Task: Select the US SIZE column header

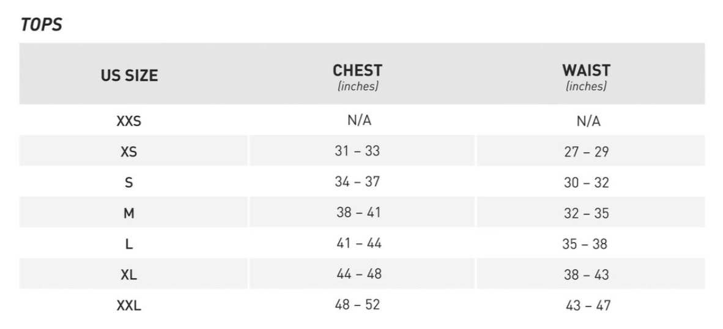Action: click(129, 76)
